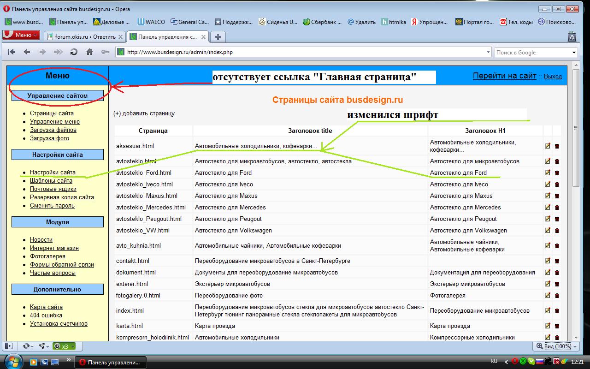Delete the aksesuar.html page via trash icon

(x=557, y=146)
